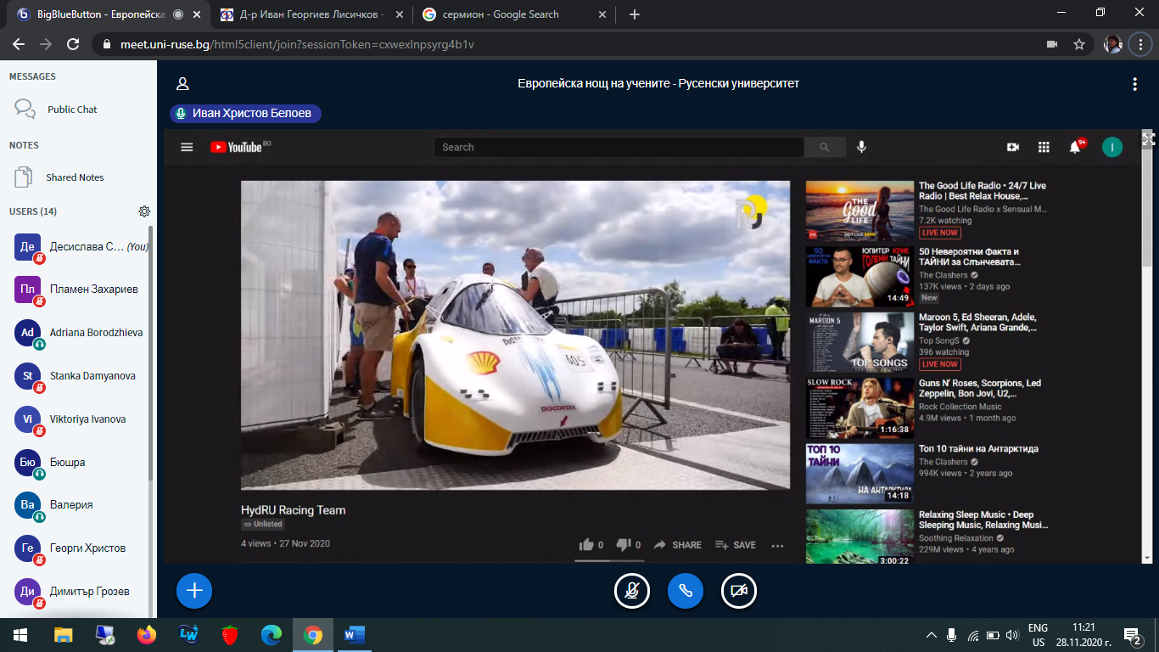Make the presentation fullscreen

[x=1148, y=139]
